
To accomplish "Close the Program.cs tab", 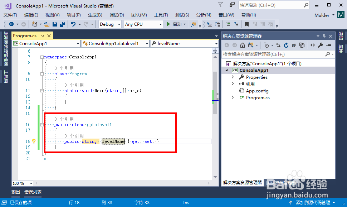I will [49, 36].
